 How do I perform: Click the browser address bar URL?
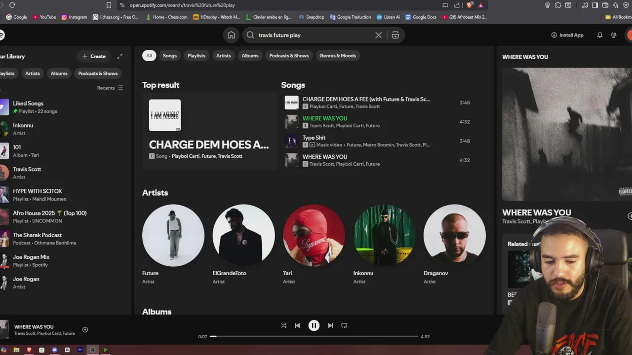point(182,5)
